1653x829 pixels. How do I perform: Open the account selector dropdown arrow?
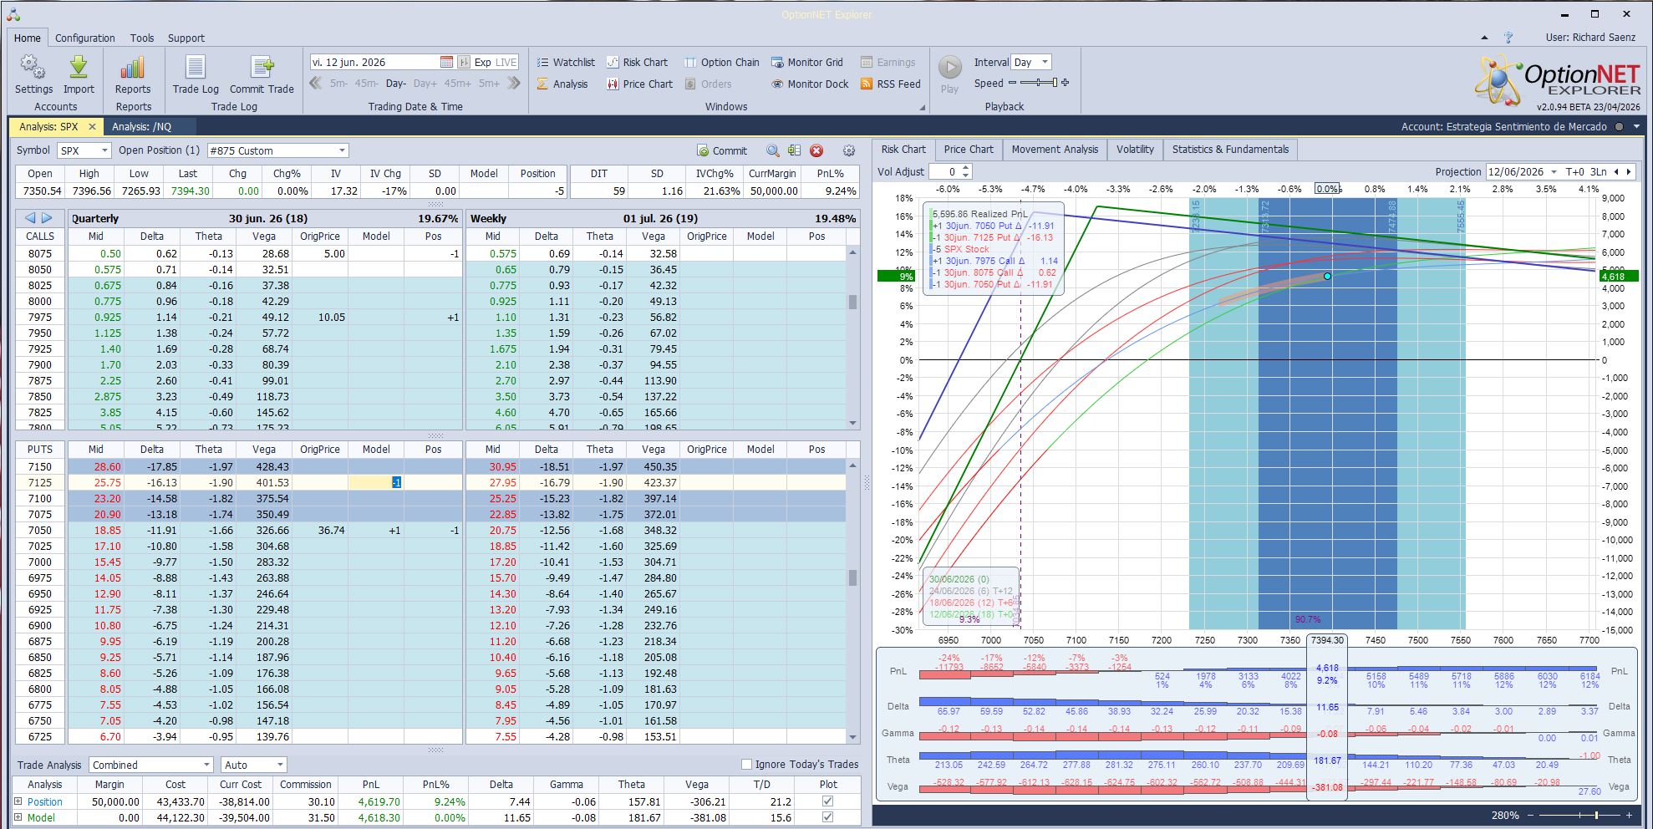coord(1636,127)
